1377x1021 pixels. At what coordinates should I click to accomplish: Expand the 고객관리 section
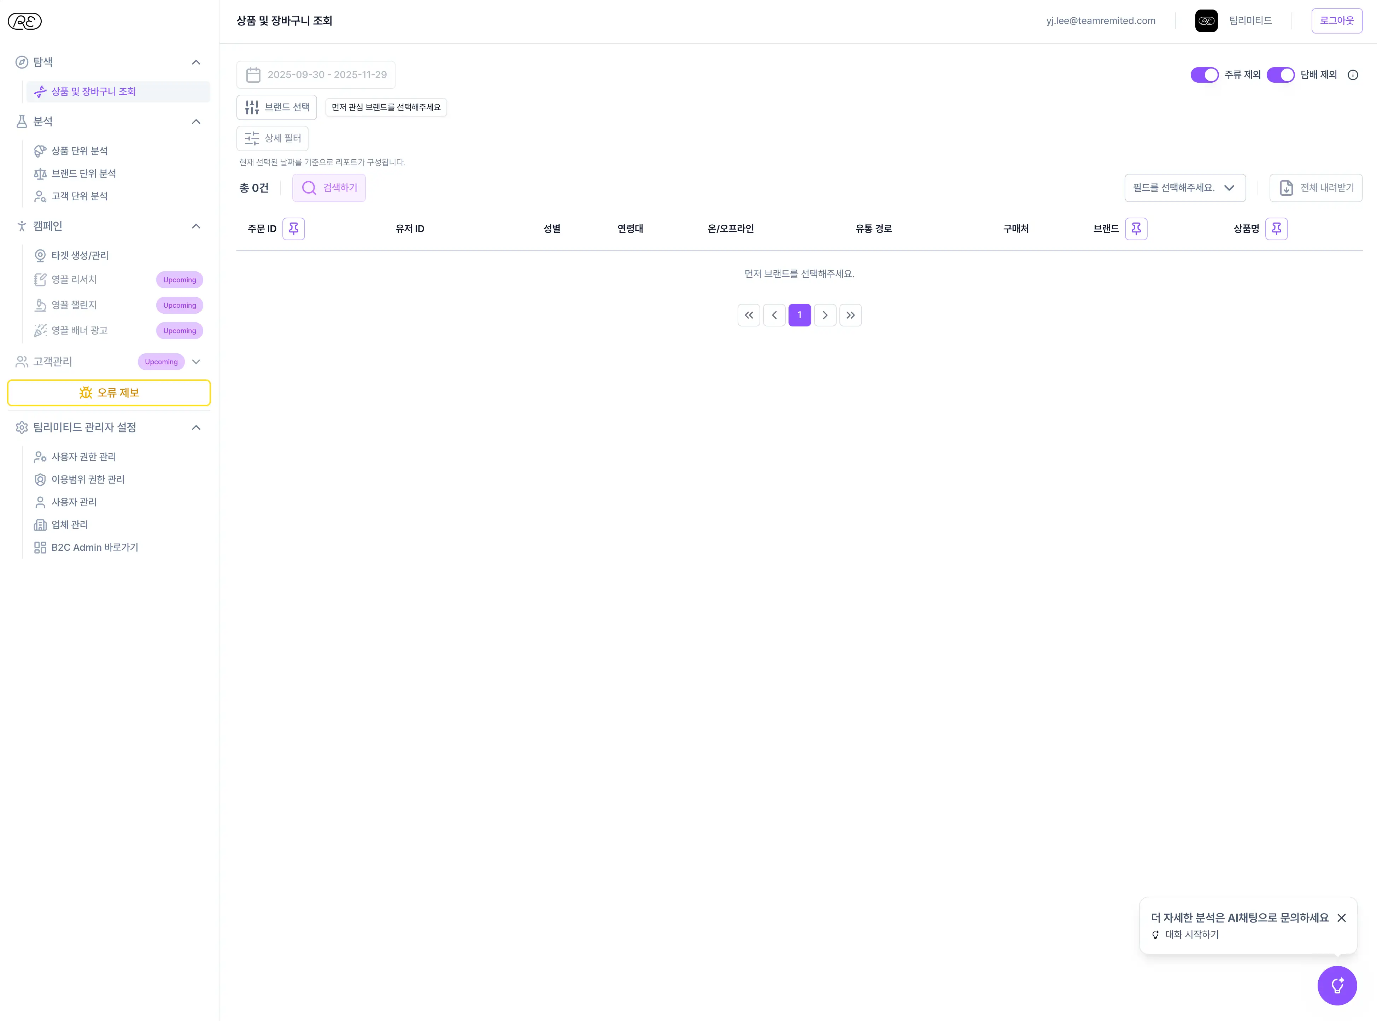click(x=196, y=361)
